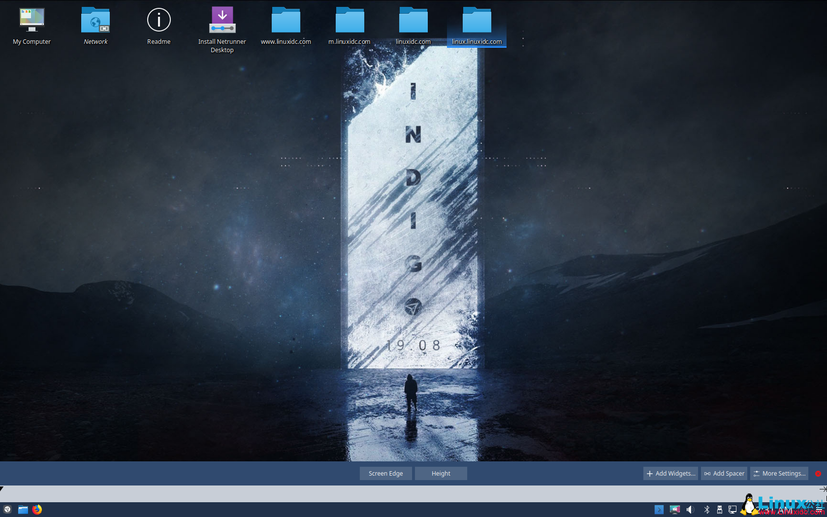Viewport: 827px width, 517px height.
Task: Click the Screen Edge button
Action: click(386, 474)
